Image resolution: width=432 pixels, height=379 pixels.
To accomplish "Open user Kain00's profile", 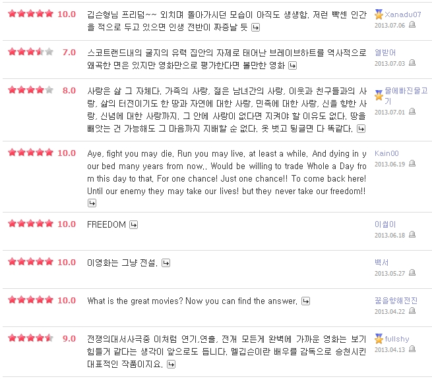I will click(x=386, y=153).
